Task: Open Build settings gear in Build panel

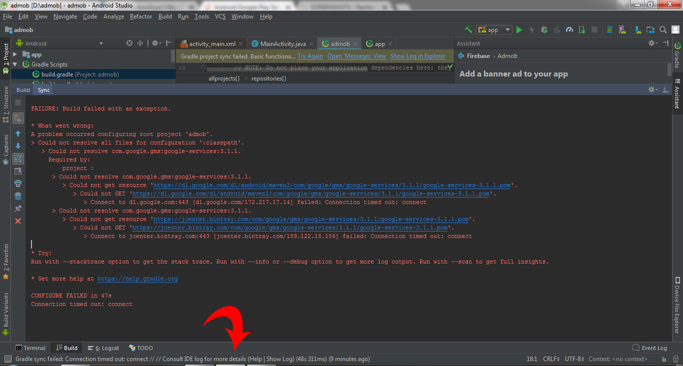Action: (653, 90)
